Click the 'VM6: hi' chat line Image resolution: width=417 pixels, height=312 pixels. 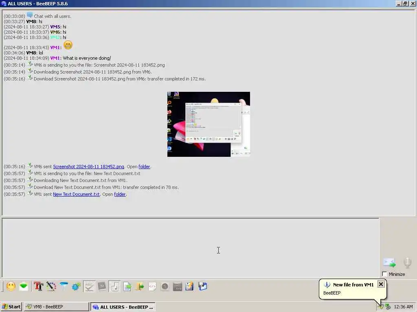coord(35,32)
